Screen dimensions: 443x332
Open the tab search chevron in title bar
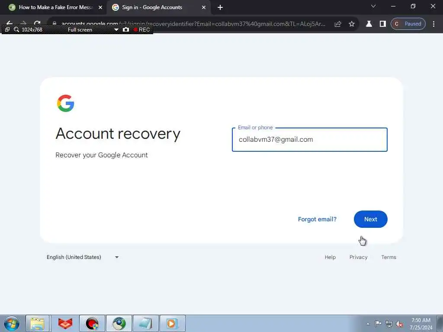(373, 6)
